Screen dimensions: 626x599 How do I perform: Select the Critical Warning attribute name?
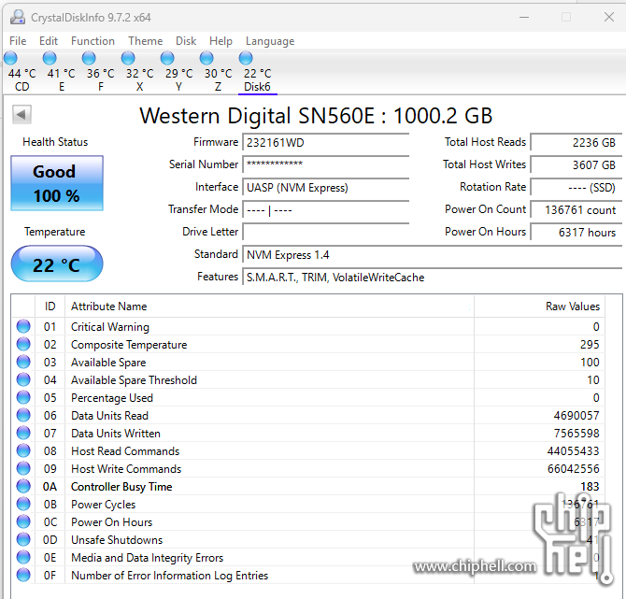[x=110, y=327]
